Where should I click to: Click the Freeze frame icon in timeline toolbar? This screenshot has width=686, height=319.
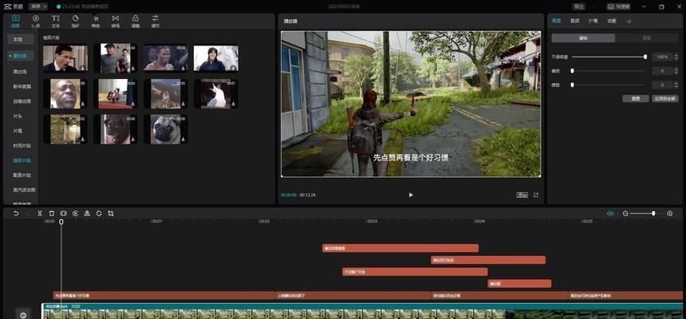(64, 213)
